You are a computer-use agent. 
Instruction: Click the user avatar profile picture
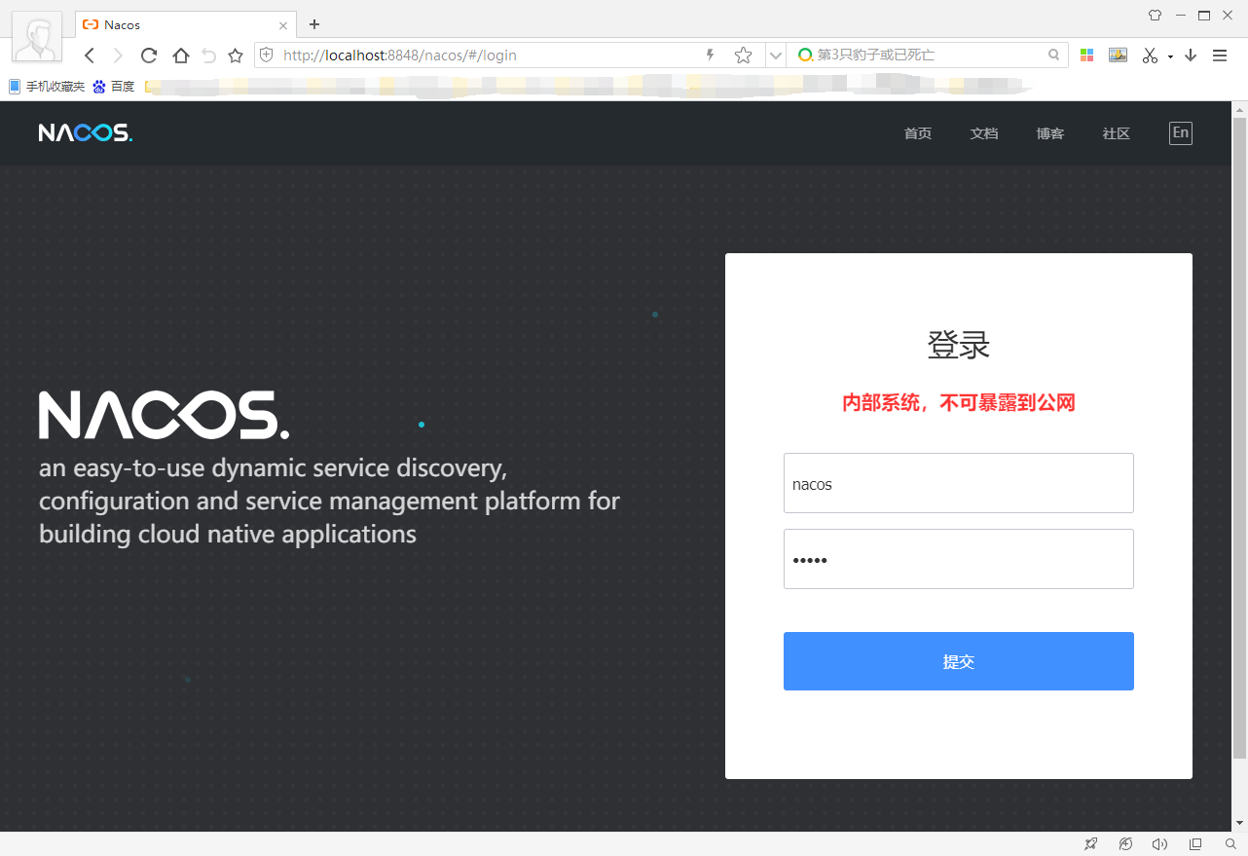(x=37, y=37)
